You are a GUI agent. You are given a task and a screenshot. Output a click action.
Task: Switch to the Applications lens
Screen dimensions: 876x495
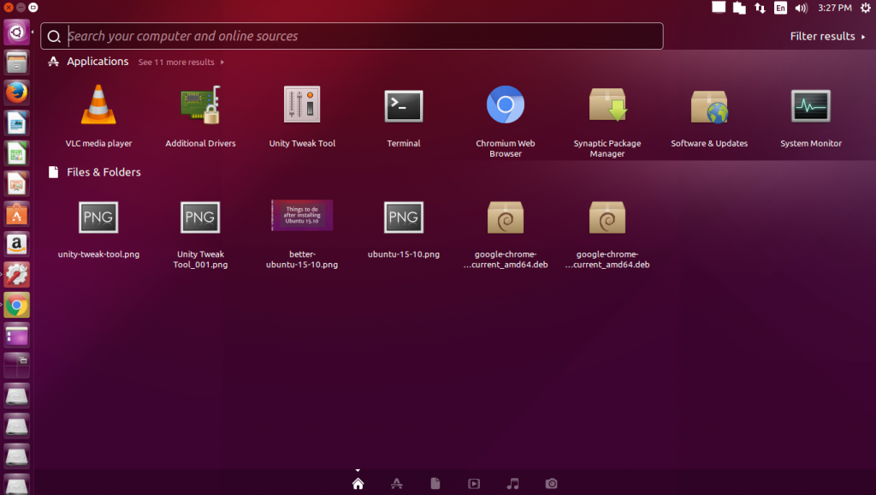click(x=396, y=483)
